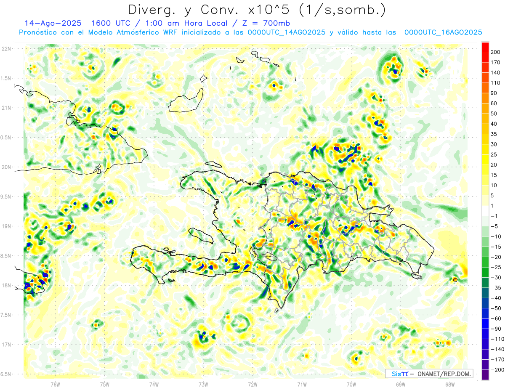
Task: Click the '-200' color scale label
Action: coord(497,370)
